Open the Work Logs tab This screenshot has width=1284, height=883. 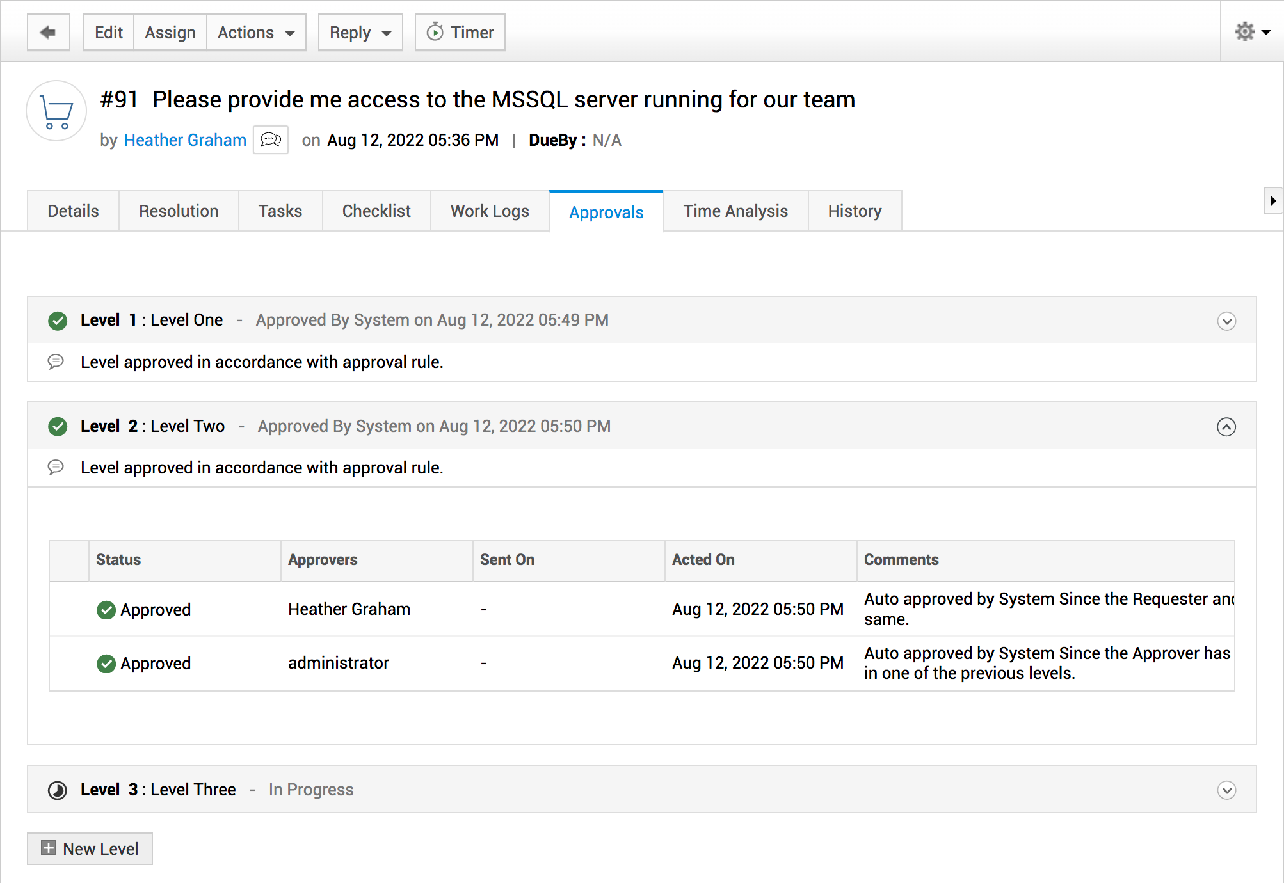489,211
